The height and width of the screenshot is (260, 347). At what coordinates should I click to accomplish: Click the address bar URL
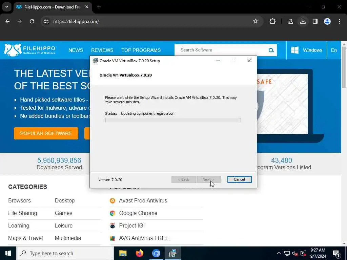(x=76, y=21)
